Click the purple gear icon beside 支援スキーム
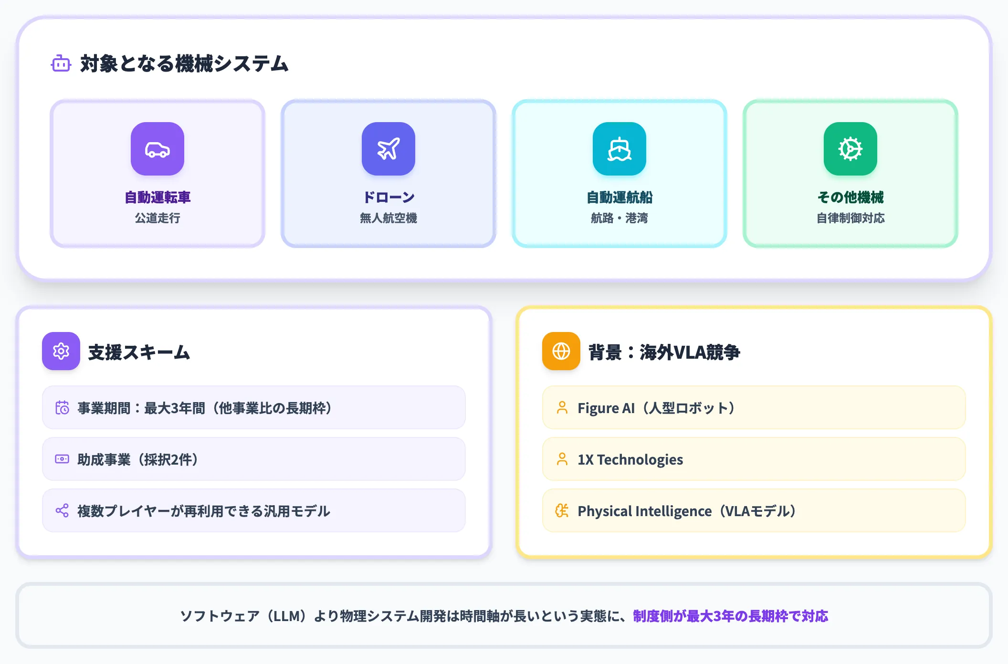This screenshot has height=664, width=1008. click(61, 351)
